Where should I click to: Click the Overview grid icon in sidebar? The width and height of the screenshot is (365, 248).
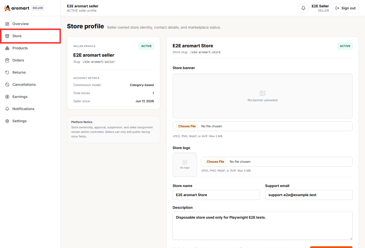[7, 24]
